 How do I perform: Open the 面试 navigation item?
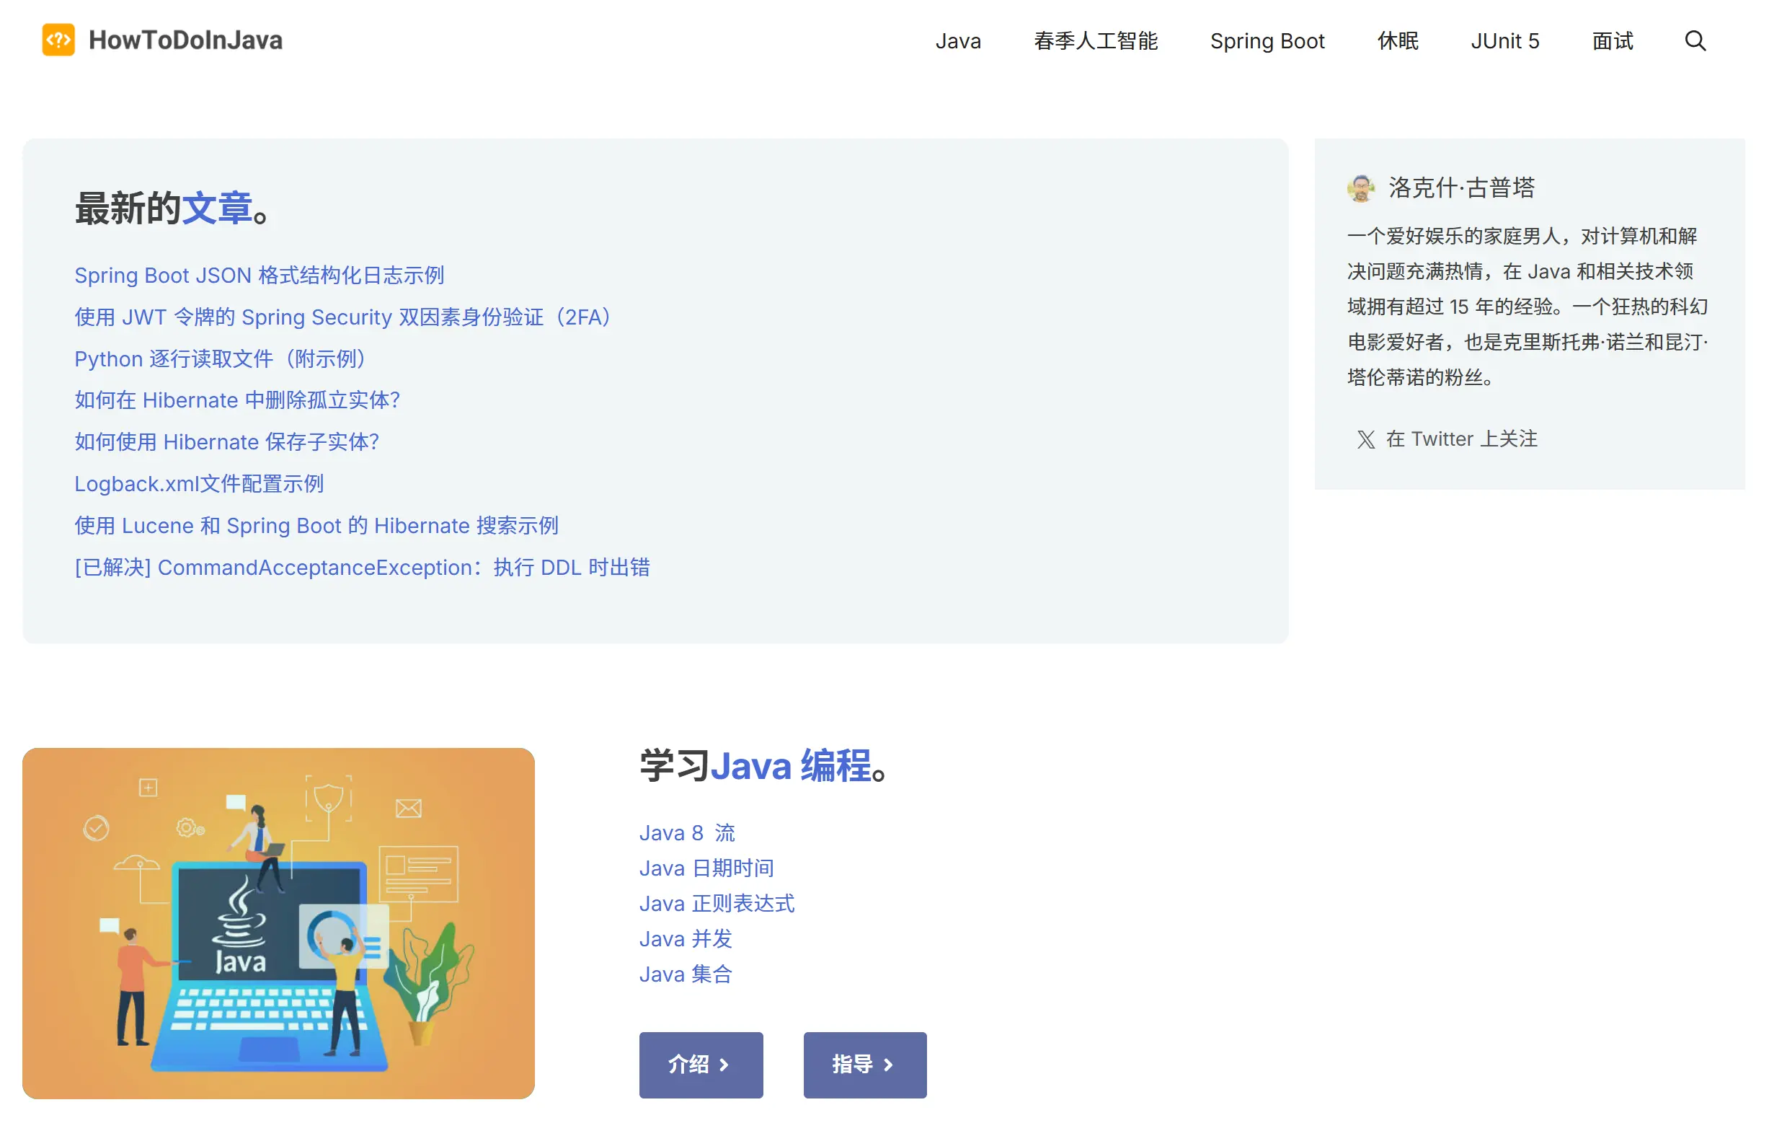1612,41
